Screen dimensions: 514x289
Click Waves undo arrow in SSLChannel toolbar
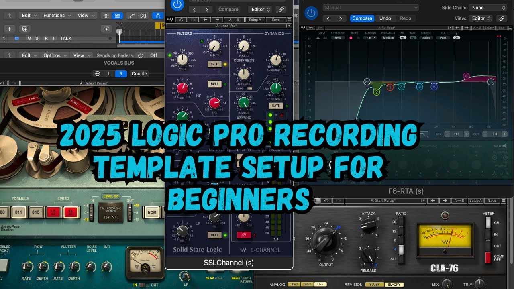[181, 20]
